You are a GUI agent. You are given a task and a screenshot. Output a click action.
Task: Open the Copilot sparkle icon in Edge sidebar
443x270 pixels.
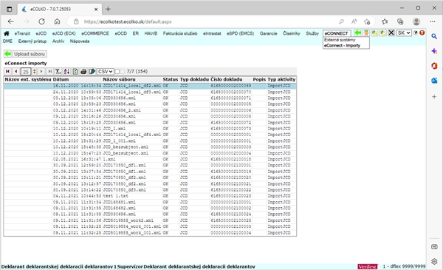click(434, 51)
